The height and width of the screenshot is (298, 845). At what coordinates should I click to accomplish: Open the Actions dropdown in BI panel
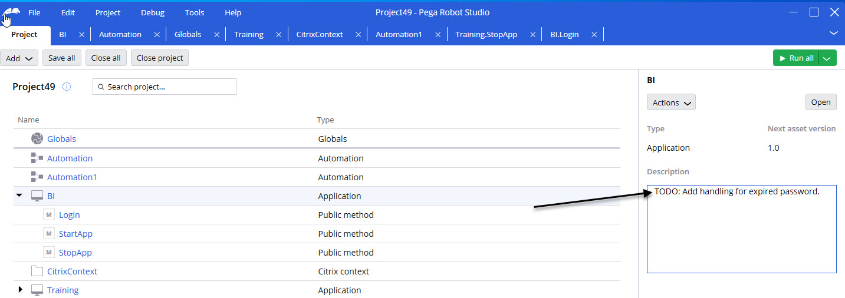pos(671,102)
